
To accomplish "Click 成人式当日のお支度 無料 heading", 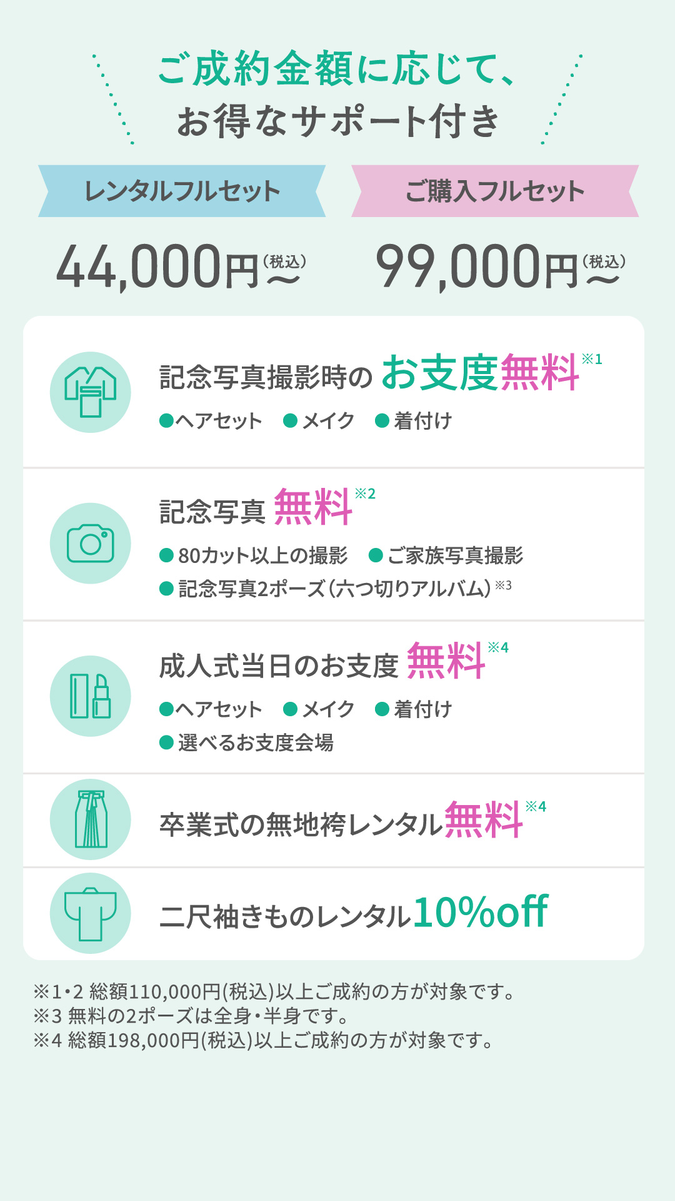I will [322, 663].
